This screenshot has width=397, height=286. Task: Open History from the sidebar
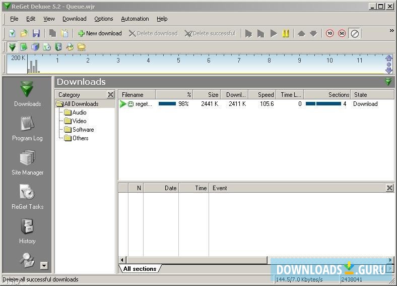(x=27, y=231)
